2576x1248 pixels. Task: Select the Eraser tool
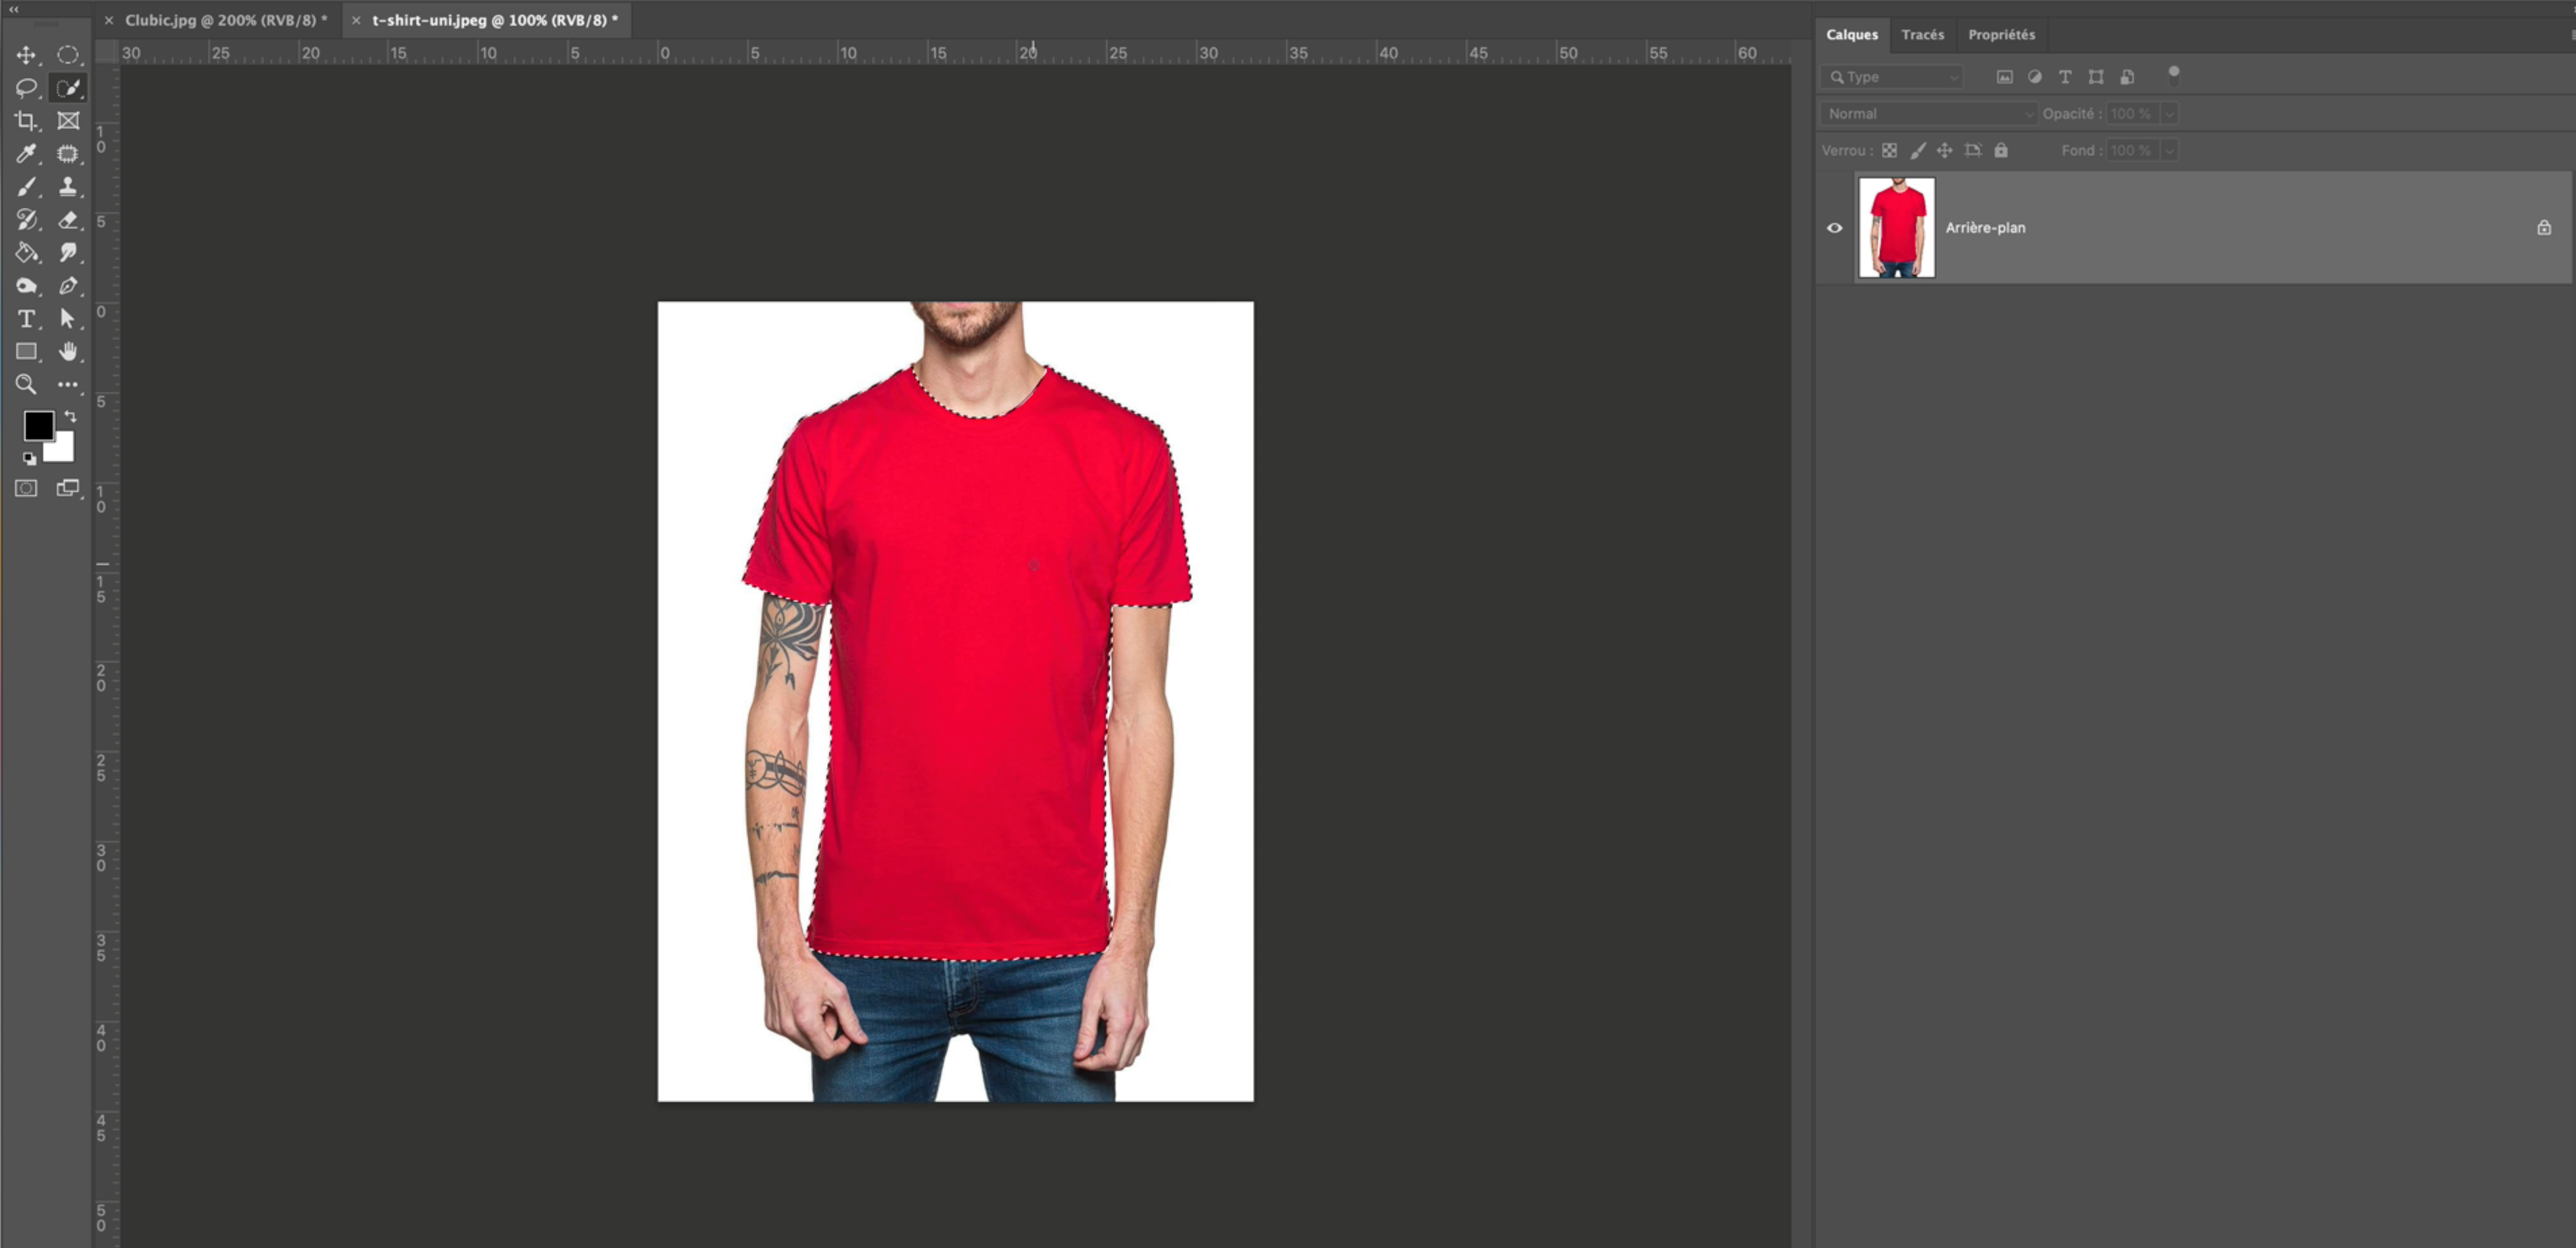point(68,220)
